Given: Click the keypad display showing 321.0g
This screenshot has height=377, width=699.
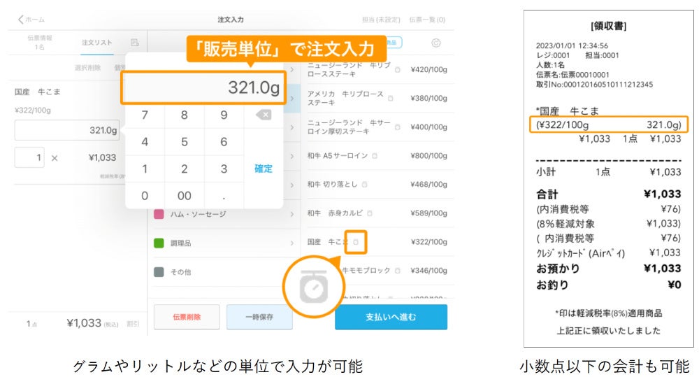Looking at the screenshot, I should pyautogui.click(x=203, y=87).
